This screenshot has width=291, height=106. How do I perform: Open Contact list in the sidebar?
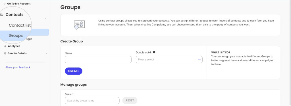point(20,25)
